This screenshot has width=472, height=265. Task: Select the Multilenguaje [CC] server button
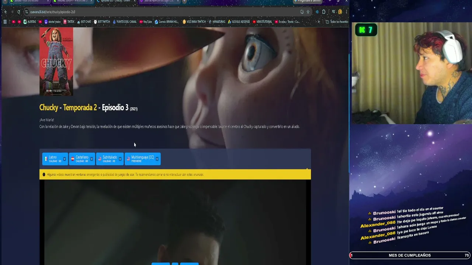coord(143,159)
